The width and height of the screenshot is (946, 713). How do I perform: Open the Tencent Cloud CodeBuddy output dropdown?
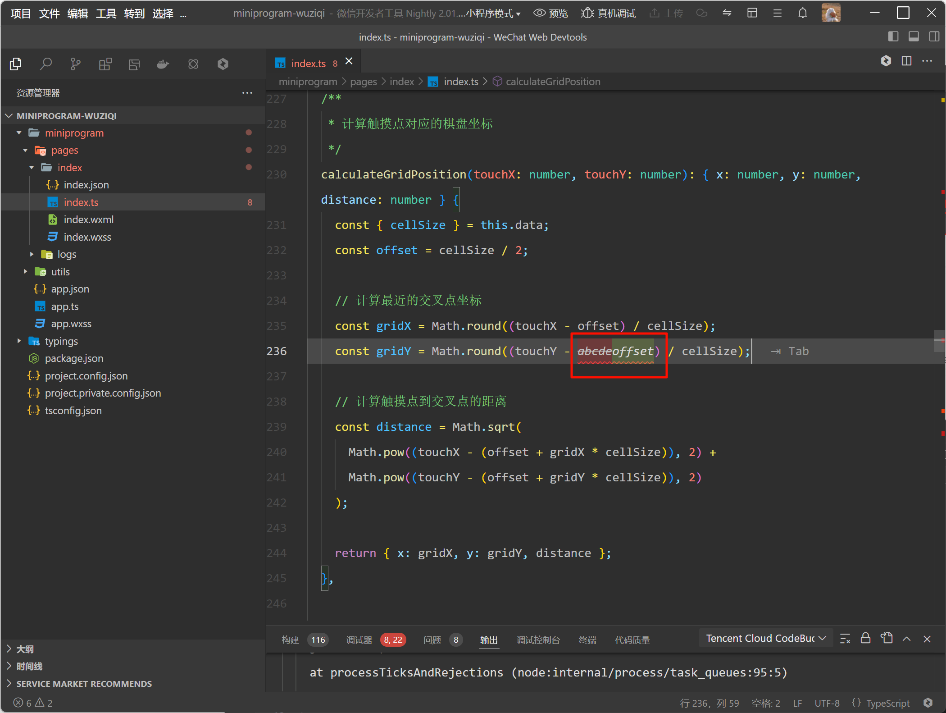point(765,638)
